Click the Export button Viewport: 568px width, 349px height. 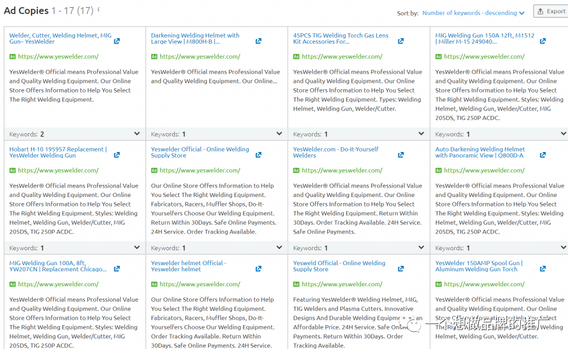551,11
